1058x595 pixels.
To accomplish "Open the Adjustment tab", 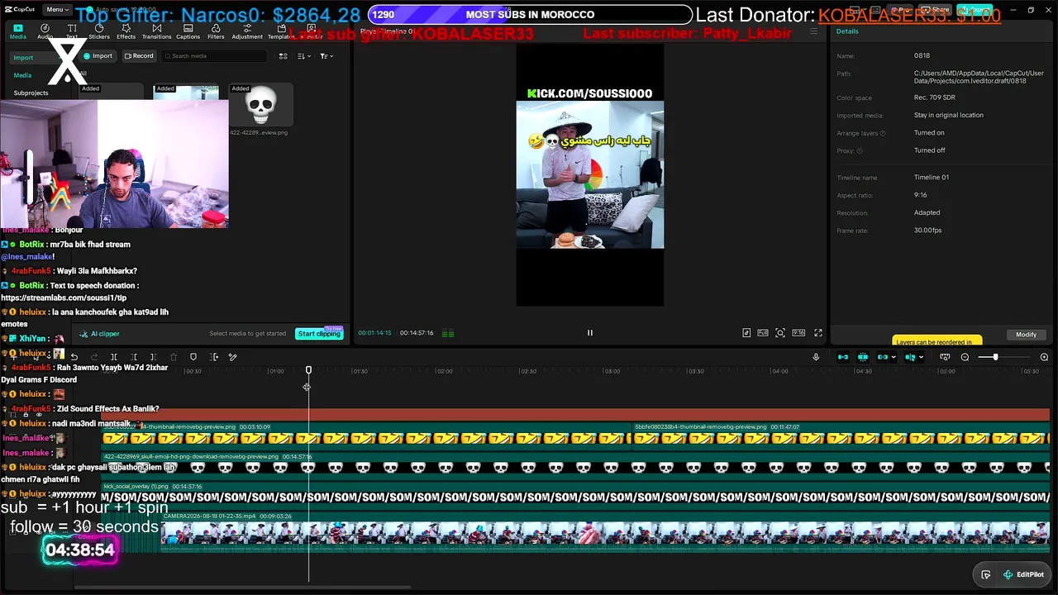I will (x=247, y=31).
